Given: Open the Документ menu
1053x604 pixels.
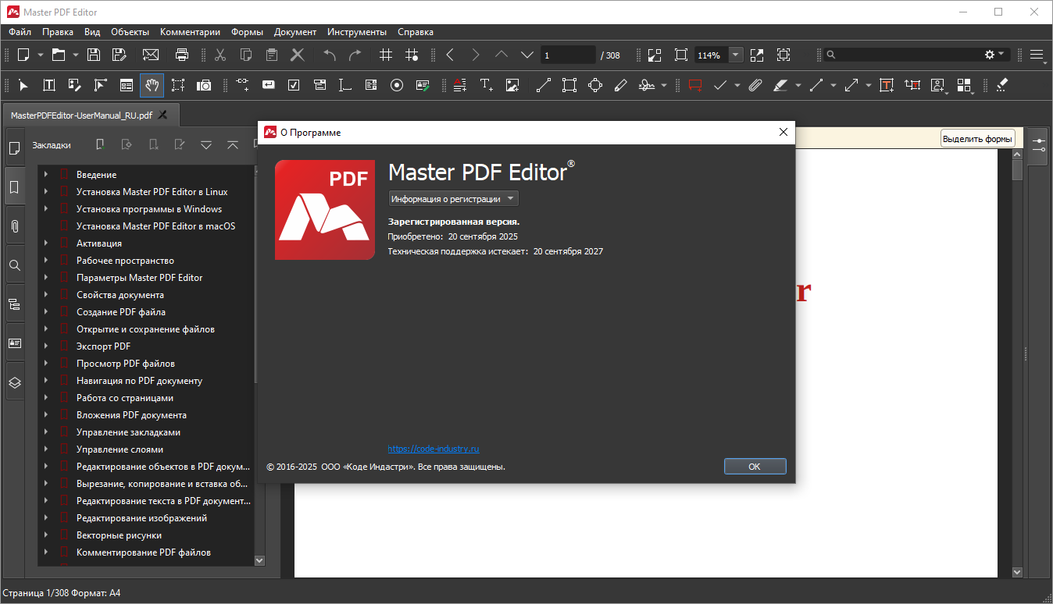Looking at the screenshot, I should tap(294, 32).
